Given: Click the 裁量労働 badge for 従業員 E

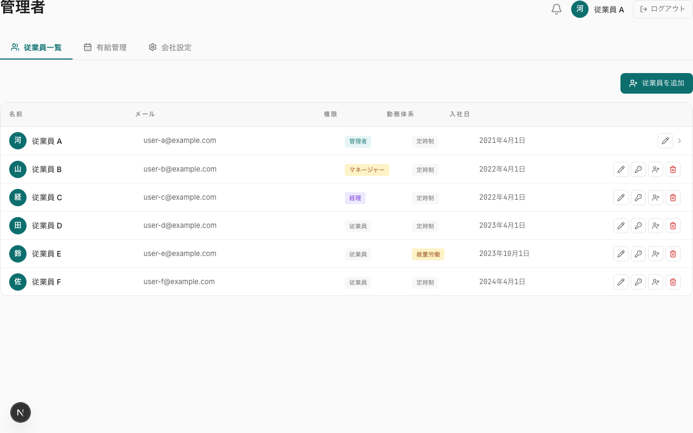Looking at the screenshot, I should [428, 254].
